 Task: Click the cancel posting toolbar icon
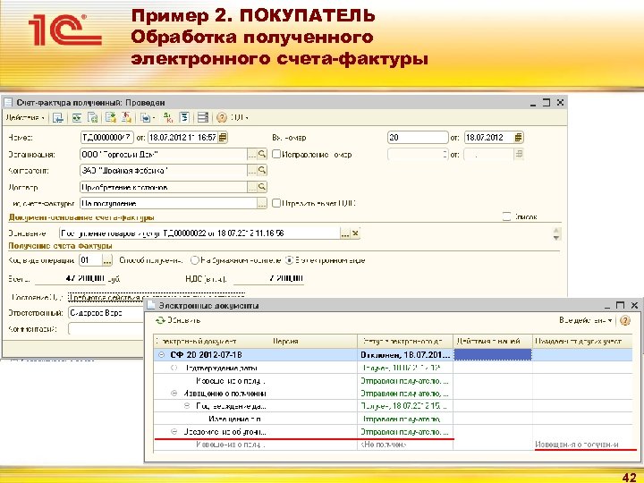pyautogui.click(x=126, y=118)
